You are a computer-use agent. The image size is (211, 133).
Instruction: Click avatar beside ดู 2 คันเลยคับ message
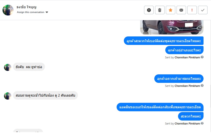point(7,96)
